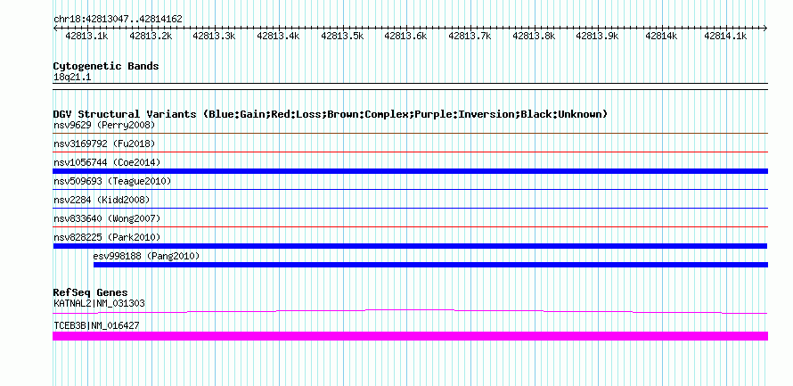Open gene KATNAL2|NM_031303 label

point(99,303)
